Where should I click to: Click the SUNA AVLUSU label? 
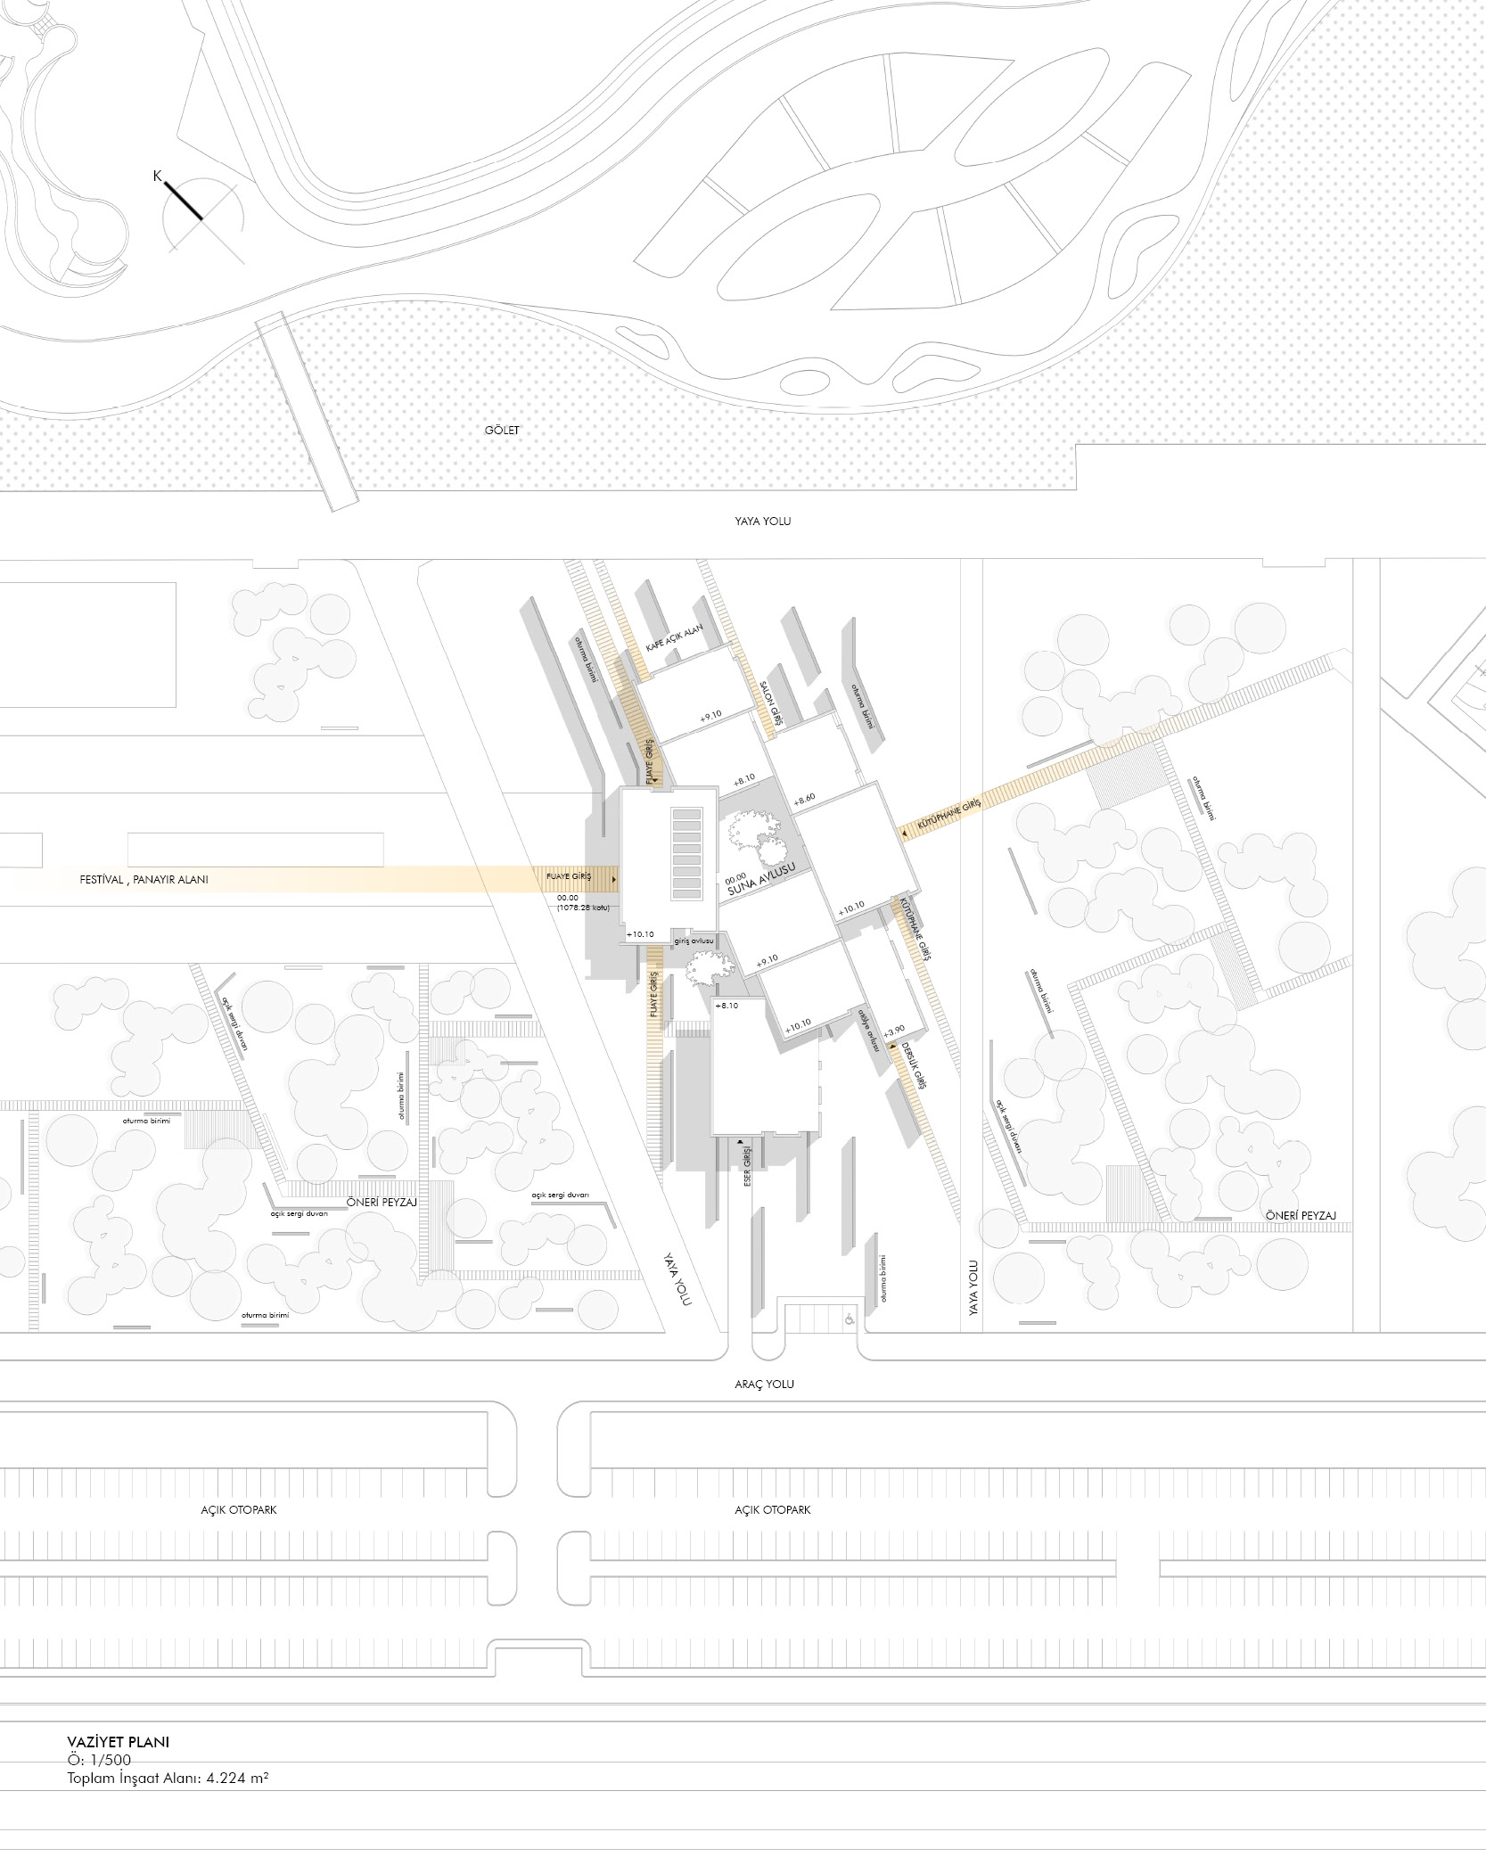(x=759, y=878)
